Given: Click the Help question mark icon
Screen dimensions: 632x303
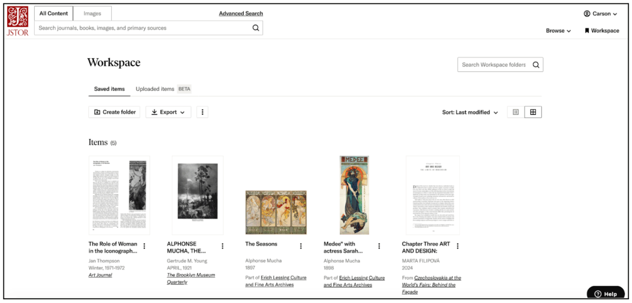Looking at the screenshot, I should 598,294.
